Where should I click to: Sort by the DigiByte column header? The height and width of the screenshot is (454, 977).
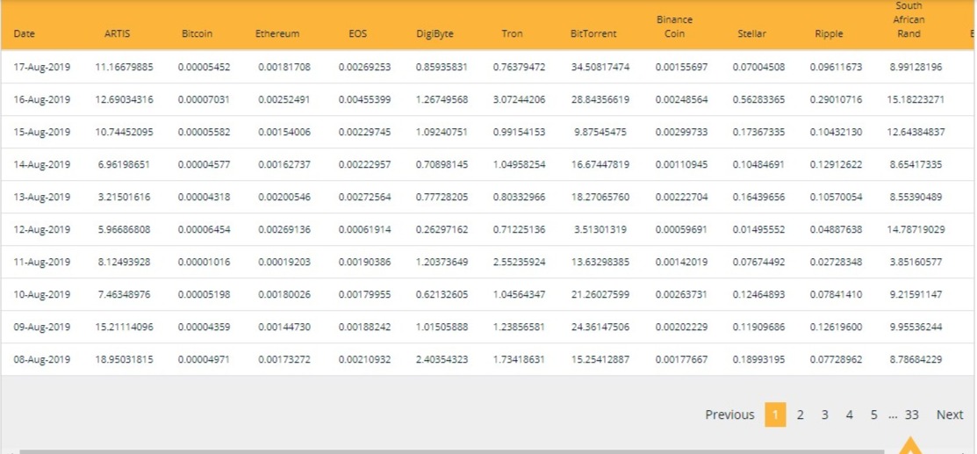point(435,33)
